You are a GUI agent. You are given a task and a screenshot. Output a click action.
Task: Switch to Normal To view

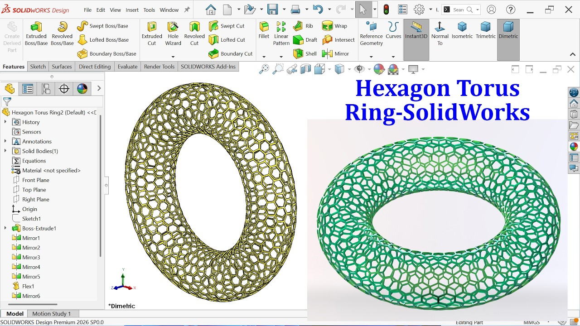(x=440, y=34)
